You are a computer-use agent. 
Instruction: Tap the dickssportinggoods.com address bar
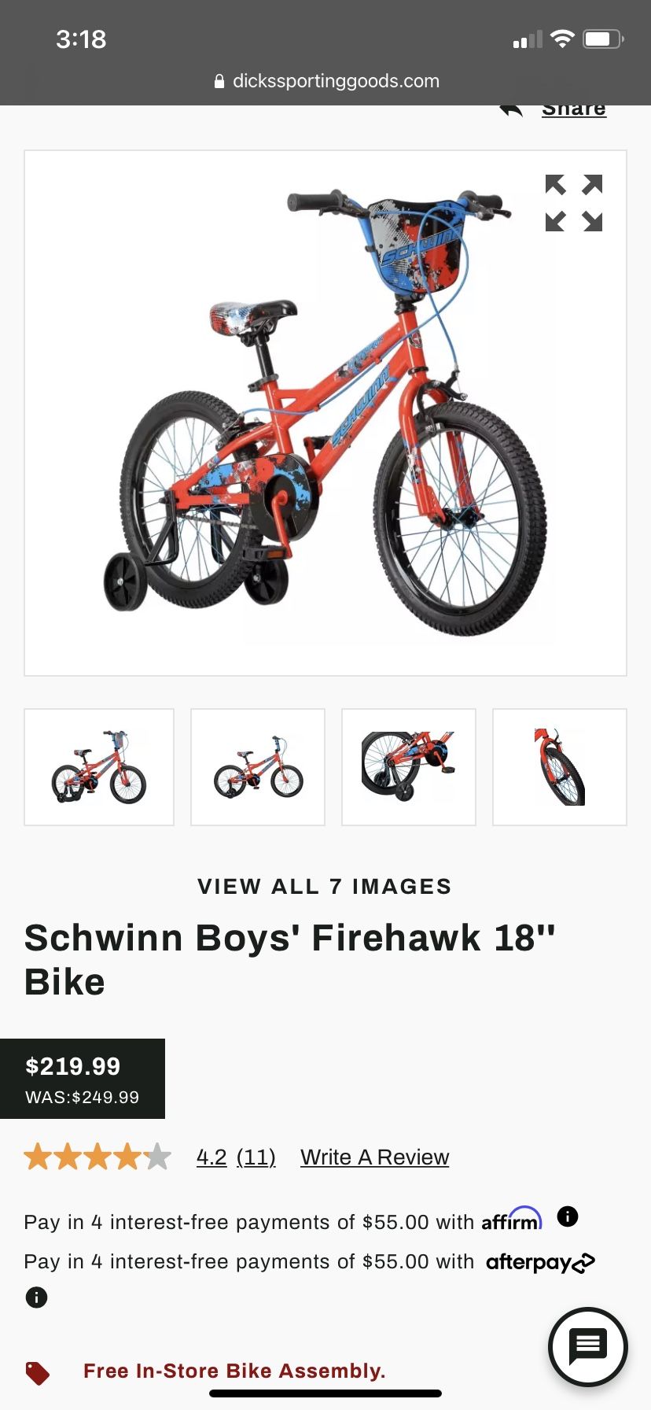[327, 81]
